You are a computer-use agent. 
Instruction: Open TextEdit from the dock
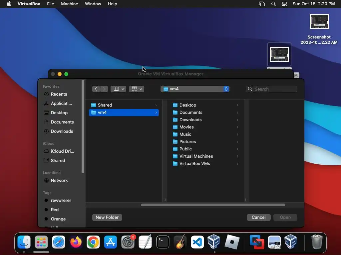[x=145, y=242]
